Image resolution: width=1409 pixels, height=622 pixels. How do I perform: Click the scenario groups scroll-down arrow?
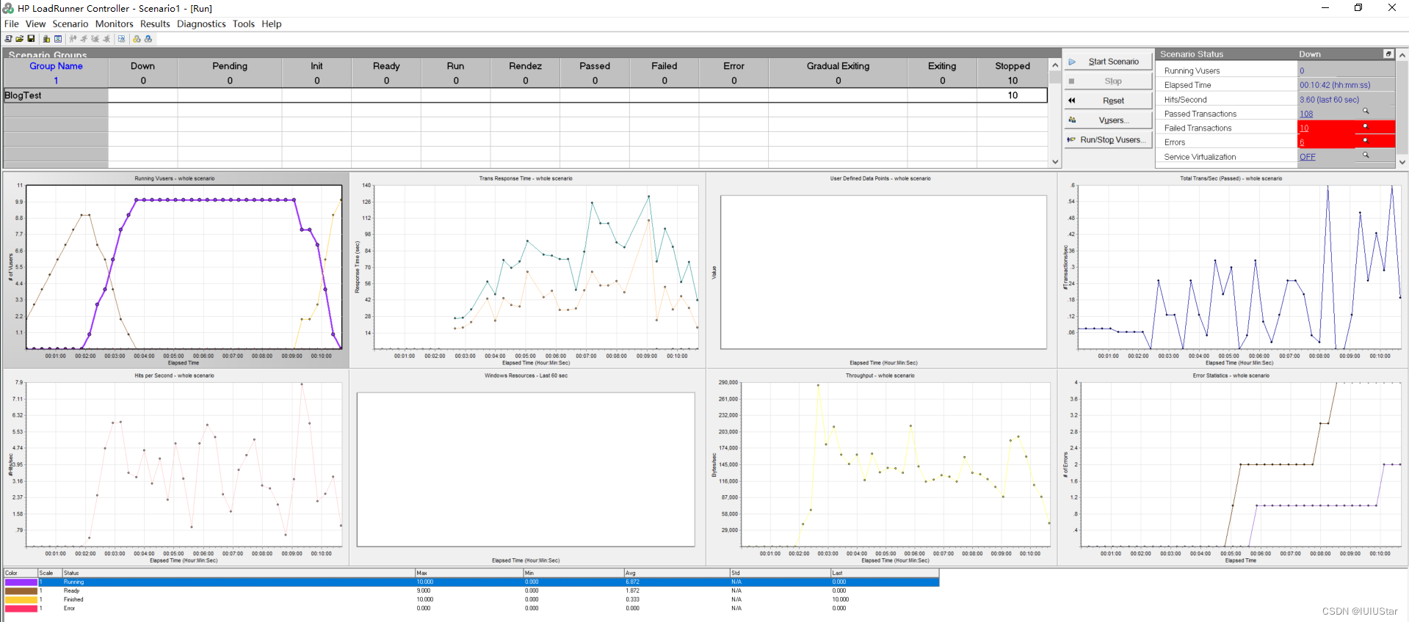click(x=1055, y=161)
